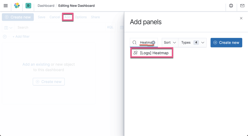This screenshot has width=248, height=136.
Task: Click the Dashboard breadcrumb link
Action: (46, 6)
